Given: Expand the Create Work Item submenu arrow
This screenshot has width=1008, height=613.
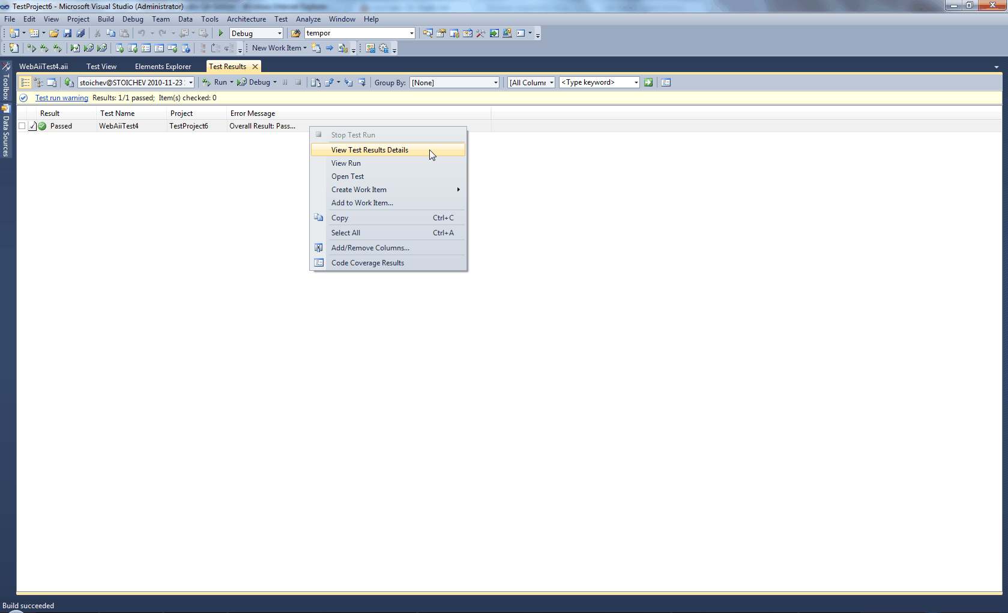Looking at the screenshot, I should coord(458,190).
